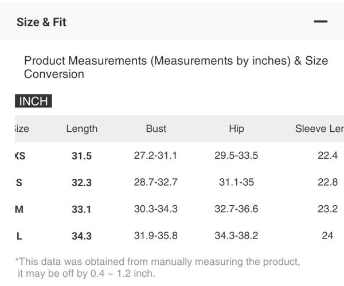Select the XS size row label
Image resolution: width=344 pixels, height=286 pixels.
coord(19,155)
